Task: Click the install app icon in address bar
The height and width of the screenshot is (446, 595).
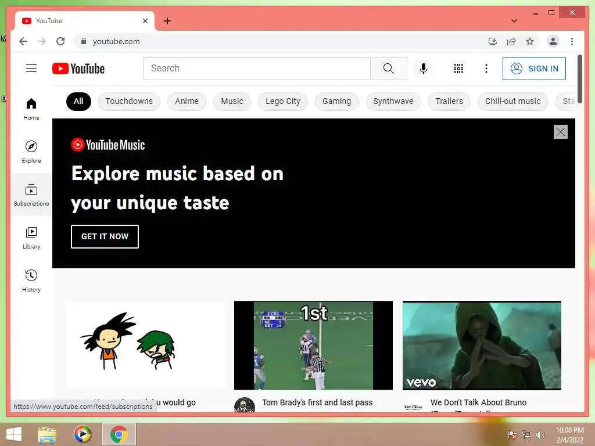Action: pyautogui.click(x=493, y=41)
